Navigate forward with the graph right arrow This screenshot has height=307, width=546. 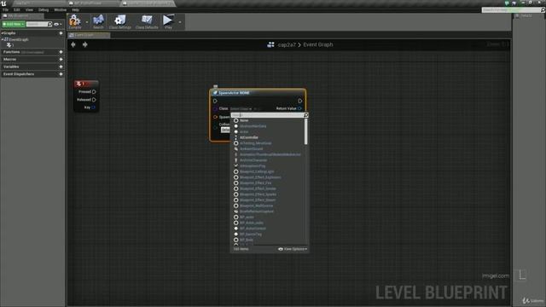84,44
